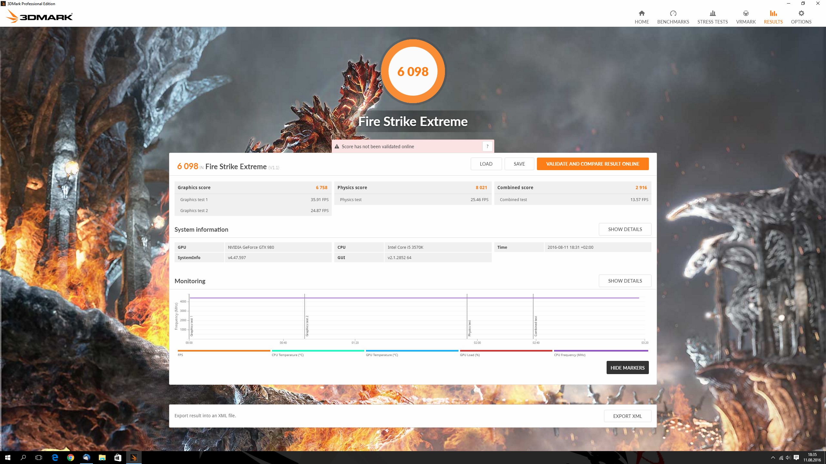Show details for System information

click(x=625, y=229)
